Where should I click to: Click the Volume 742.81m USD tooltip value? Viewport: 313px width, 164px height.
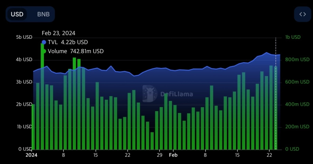pos(76,51)
